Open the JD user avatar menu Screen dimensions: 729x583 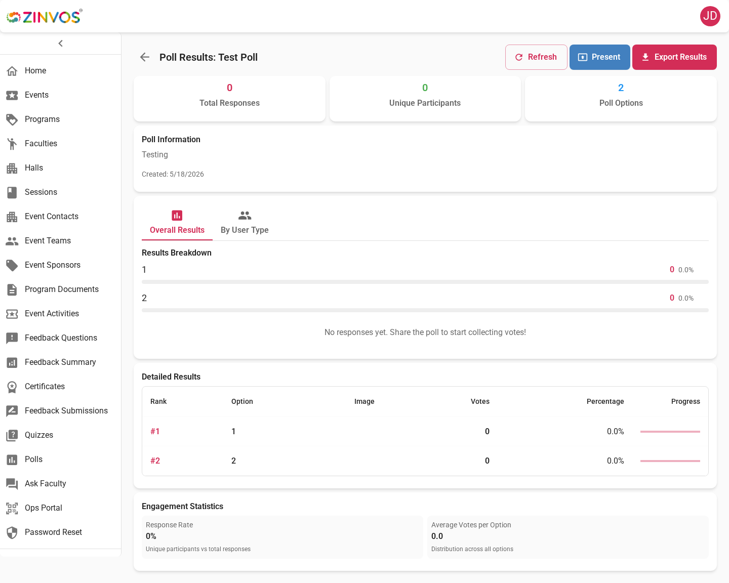(710, 16)
